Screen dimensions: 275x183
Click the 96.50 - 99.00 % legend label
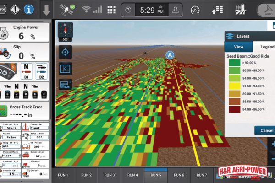point(253,70)
